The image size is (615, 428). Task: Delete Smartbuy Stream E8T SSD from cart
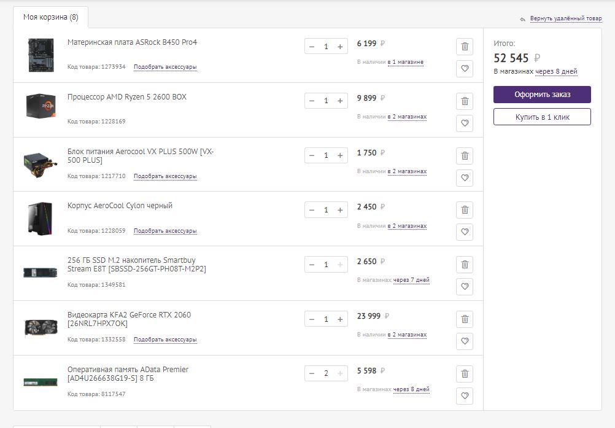pos(465,265)
